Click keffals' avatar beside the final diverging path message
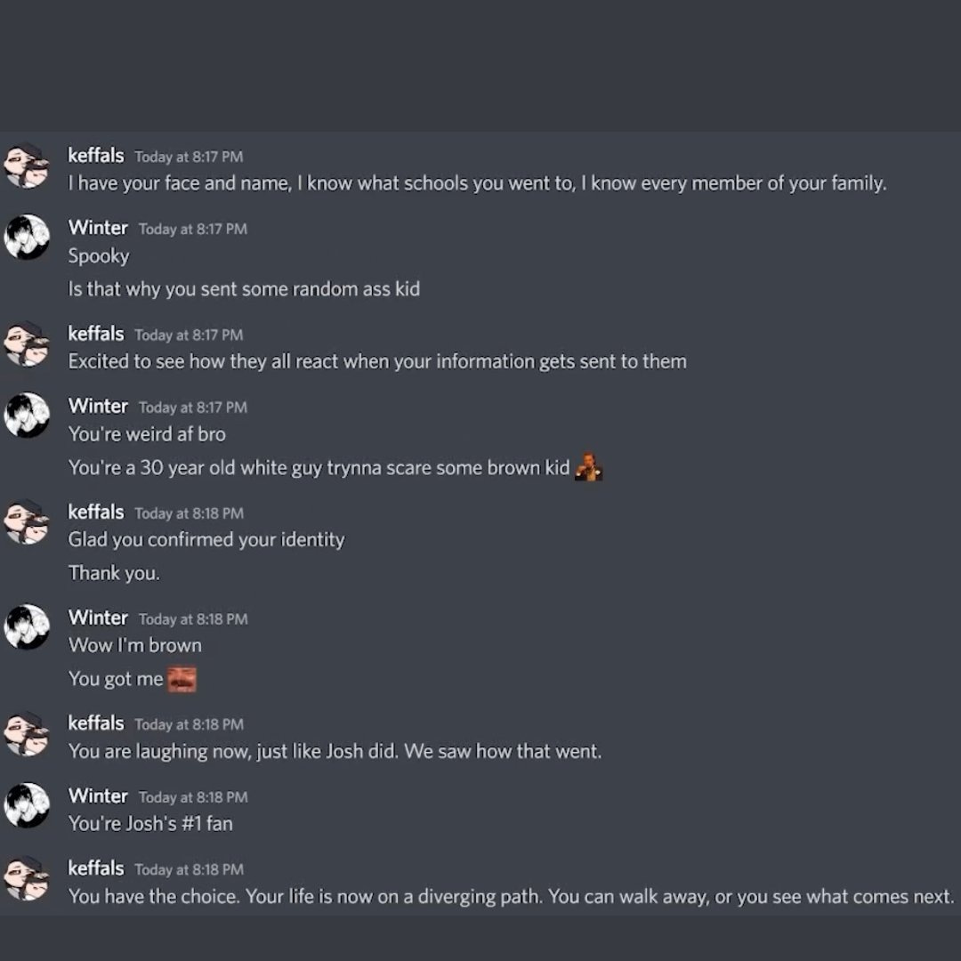Image resolution: width=961 pixels, height=961 pixels. coord(28,879)
